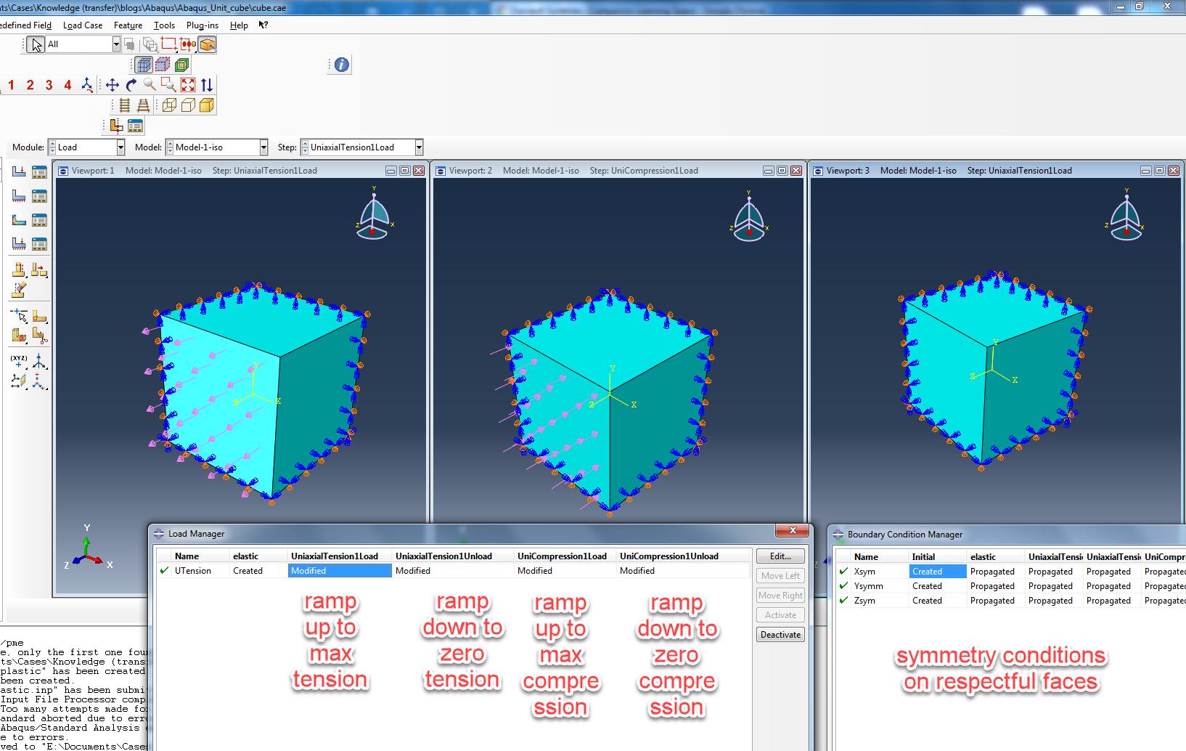
Task: Open the Load Manager from the toolbox
Action: pos(39,171)
